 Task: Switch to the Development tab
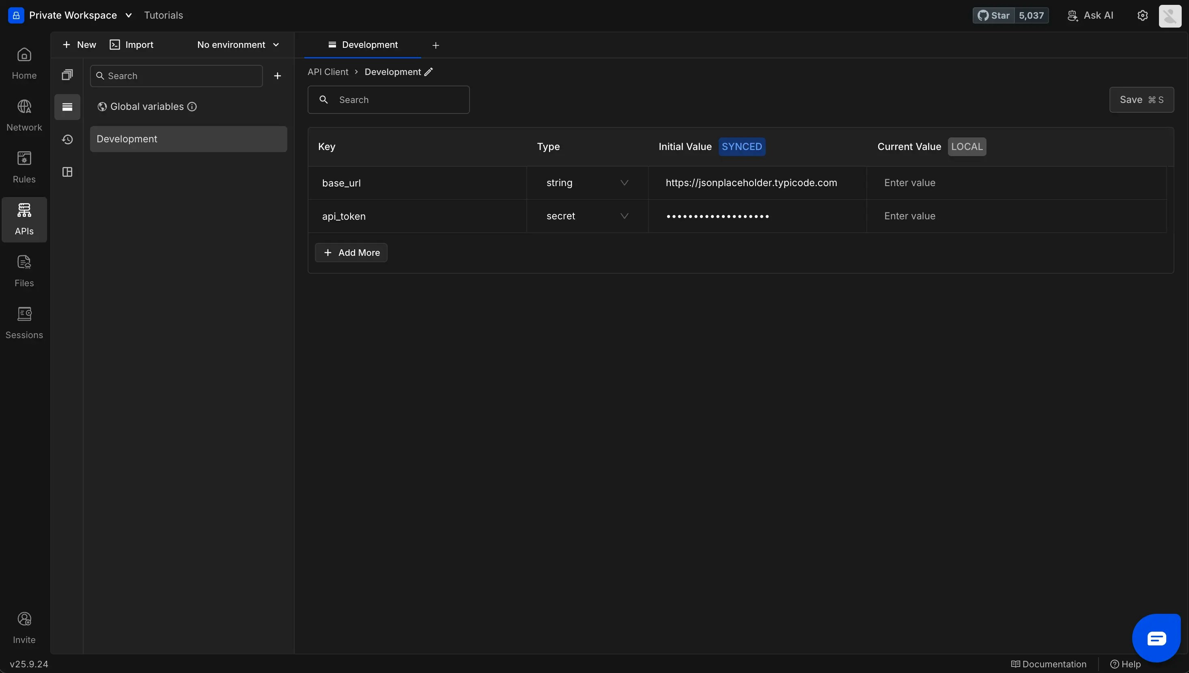click(363, 45)
